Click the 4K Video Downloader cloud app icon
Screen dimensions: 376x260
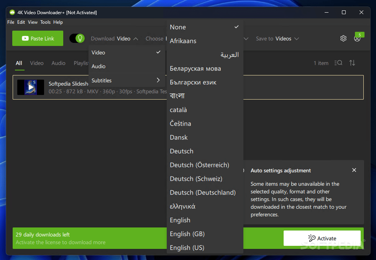pyautogui.click(x=12, y=13)
